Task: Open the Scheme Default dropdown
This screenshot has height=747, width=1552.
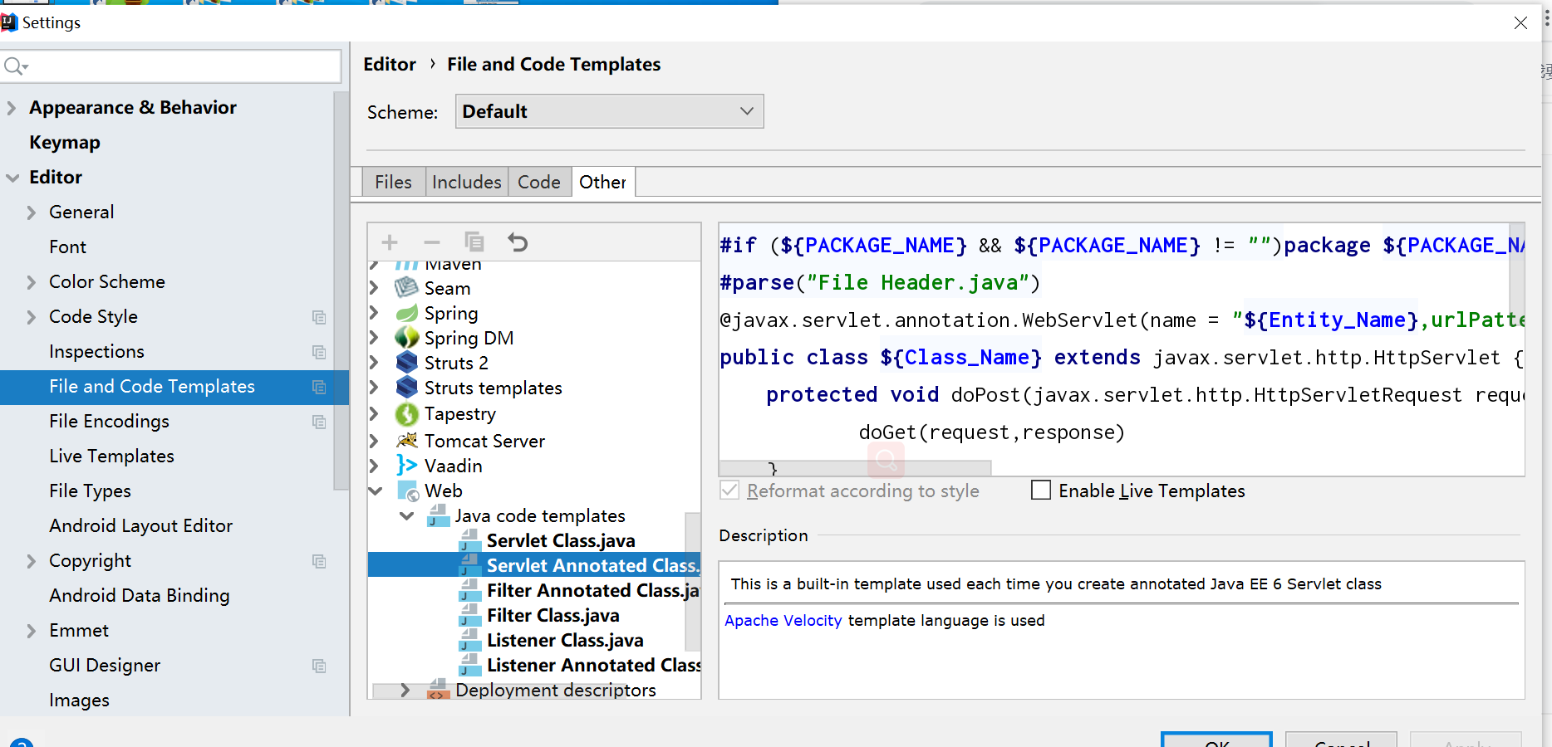Action: pyautogui.click(x=609, y=111)
